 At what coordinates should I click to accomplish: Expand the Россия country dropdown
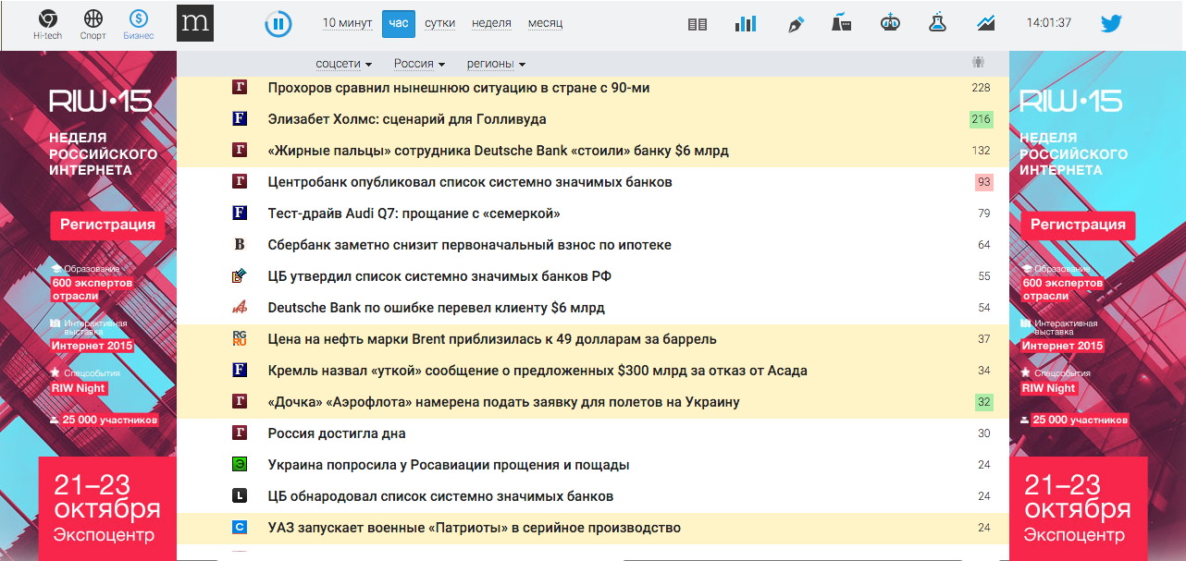tap(419, 64)
